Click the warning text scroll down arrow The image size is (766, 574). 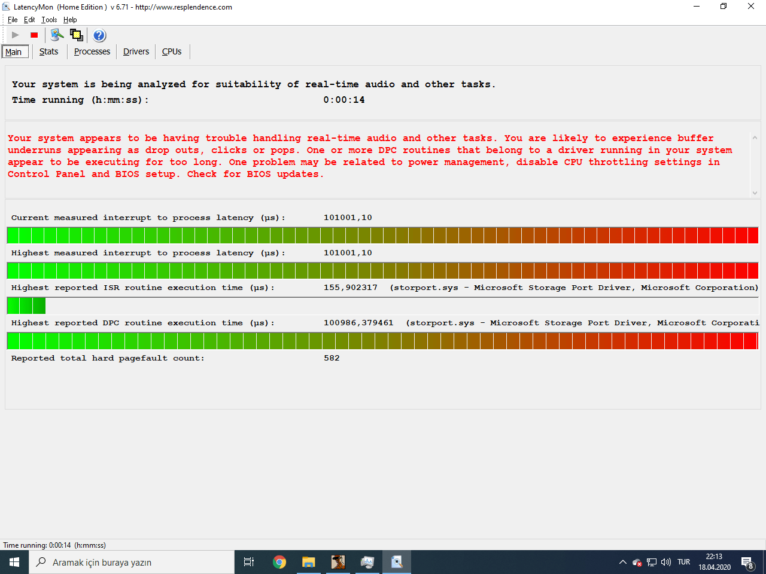(x=755, y=193)
